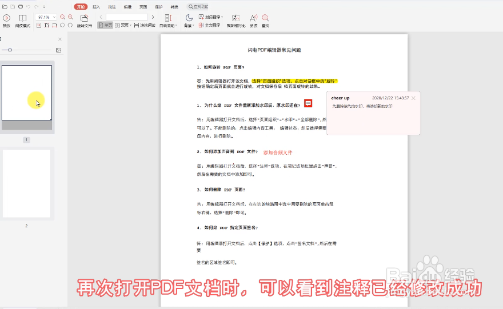Close the thumbnail side panel
Image resolution: width=503 pixels, height=309 pixels.
coord(59,39)
